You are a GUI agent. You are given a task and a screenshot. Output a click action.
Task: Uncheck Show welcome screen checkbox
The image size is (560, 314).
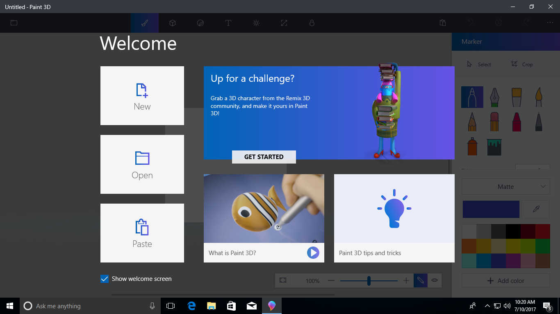point(105,279)
